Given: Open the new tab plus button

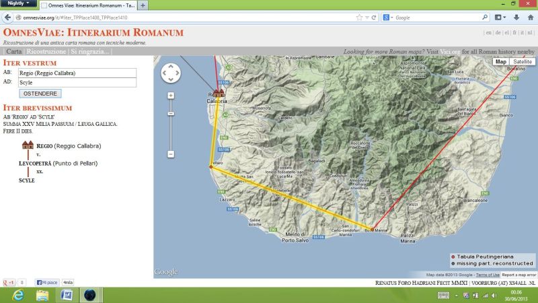Looking at the screenshot, I should 143,5.
